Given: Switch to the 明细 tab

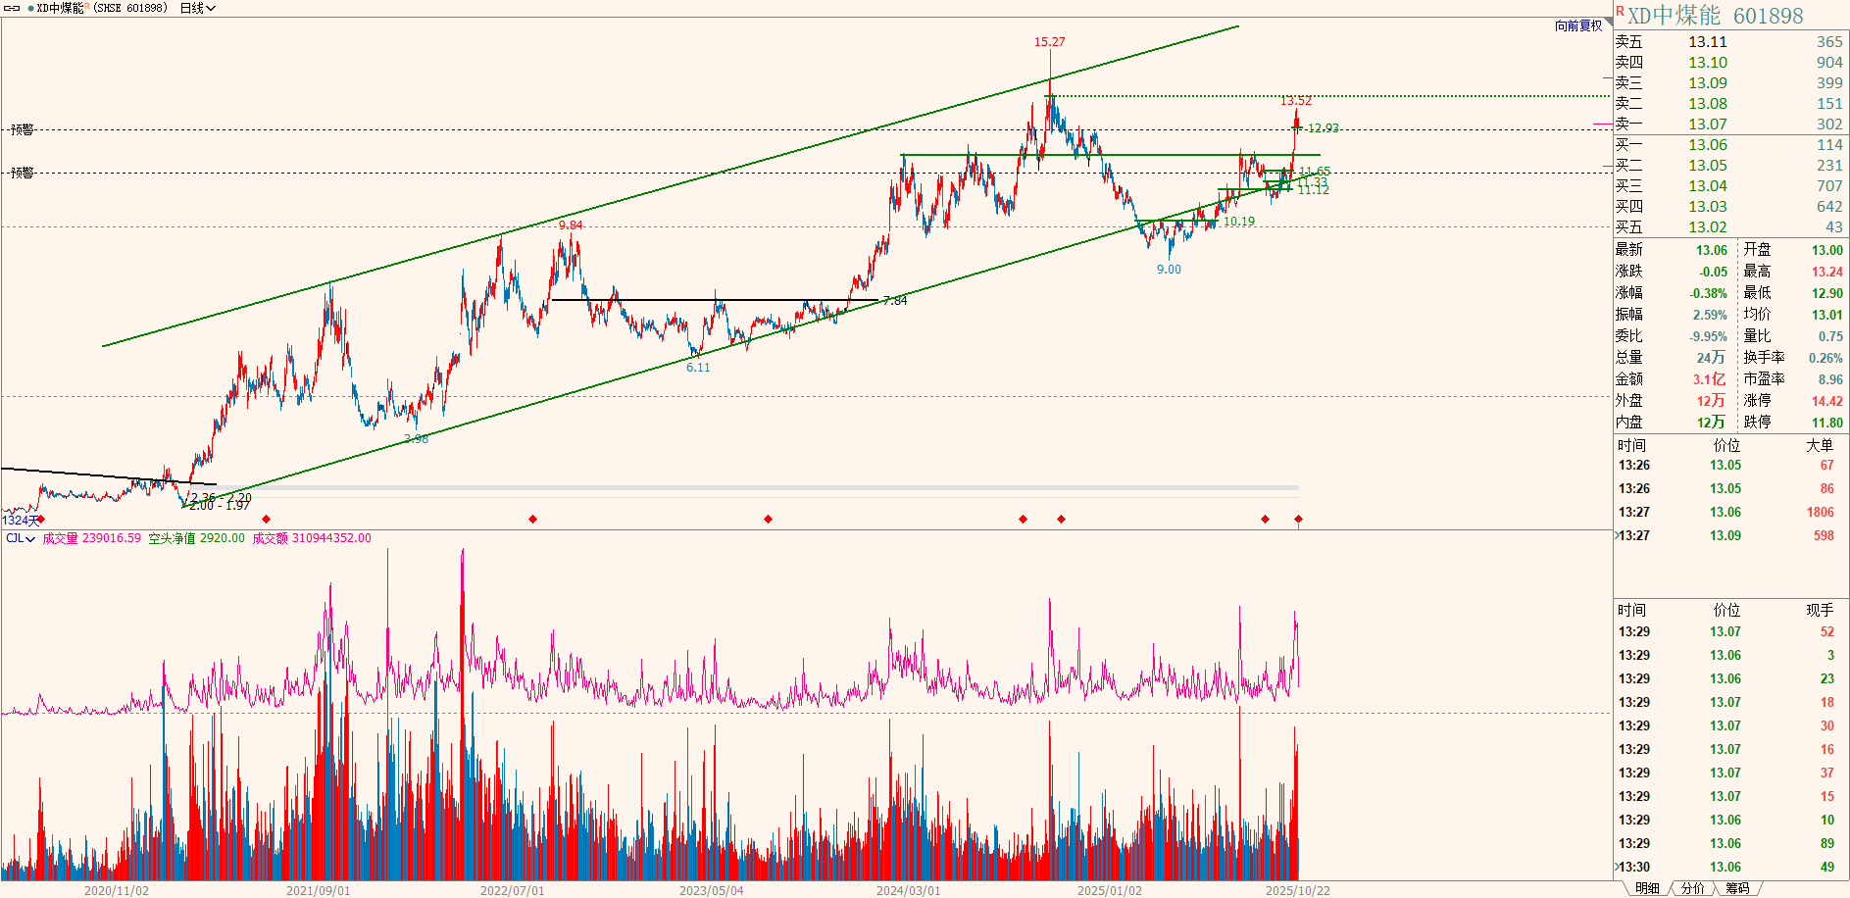Looking at the screenshot, I should click(1647, 888).
